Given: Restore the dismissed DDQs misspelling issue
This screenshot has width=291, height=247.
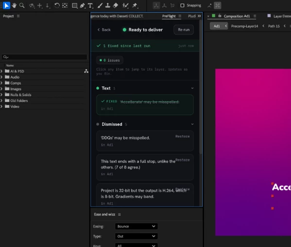Looking at the screenshot, I should click(x=183, y=136).
